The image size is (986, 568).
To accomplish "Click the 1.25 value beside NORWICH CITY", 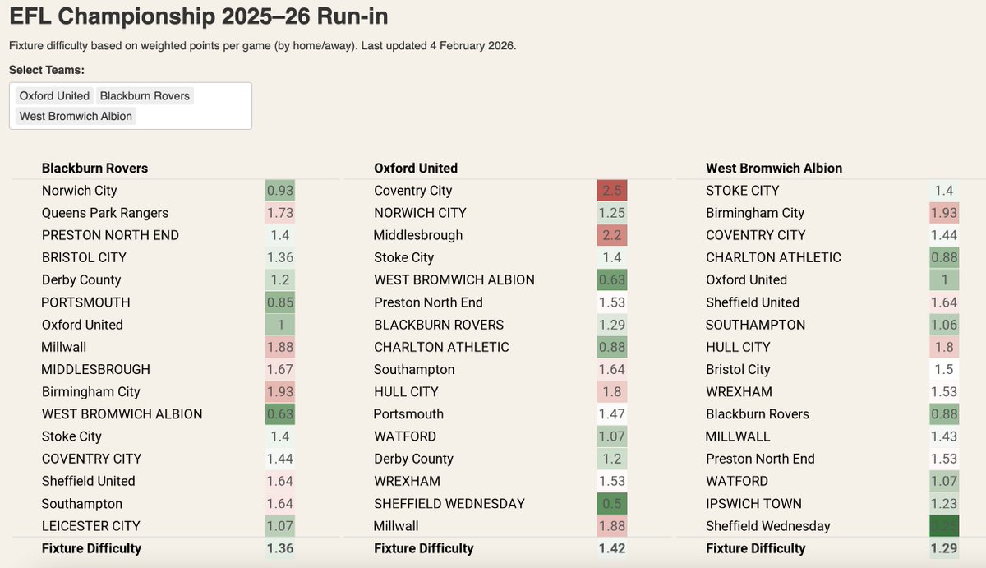I will pos(612,213).
